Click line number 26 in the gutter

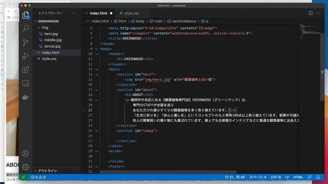point(90,136)
